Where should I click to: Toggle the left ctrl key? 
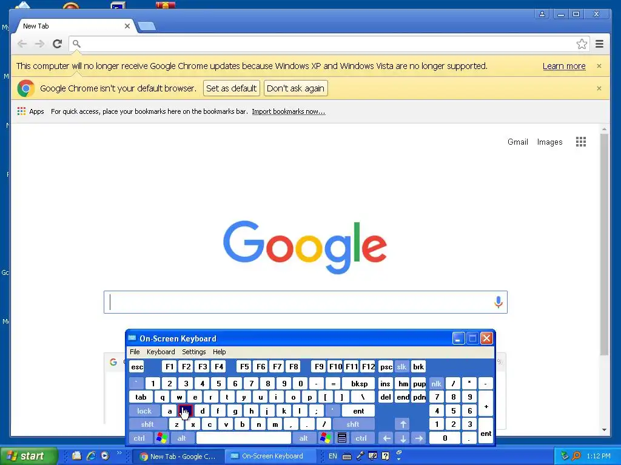(x=139, y=438)
